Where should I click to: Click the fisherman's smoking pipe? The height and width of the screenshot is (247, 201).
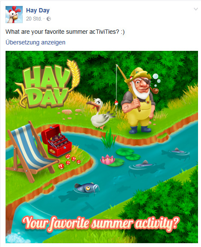(x=154, y=91)
